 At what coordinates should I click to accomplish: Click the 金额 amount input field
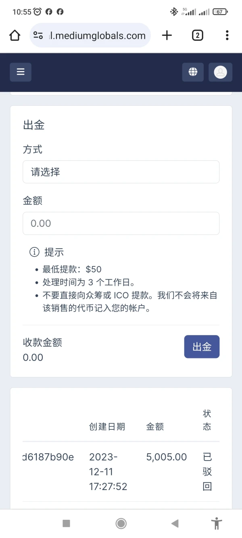coord(121,223)
